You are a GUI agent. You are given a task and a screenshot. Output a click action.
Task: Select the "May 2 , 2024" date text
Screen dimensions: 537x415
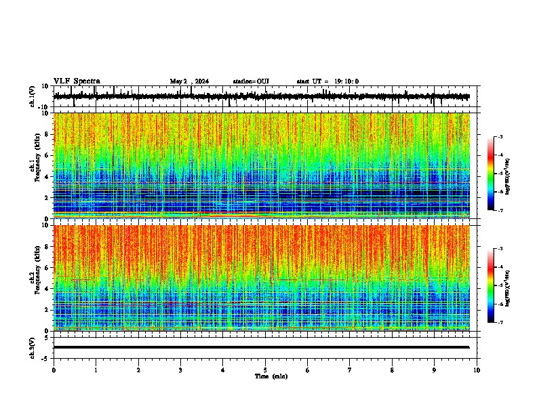pyautogui.click(x=189, y=81)
